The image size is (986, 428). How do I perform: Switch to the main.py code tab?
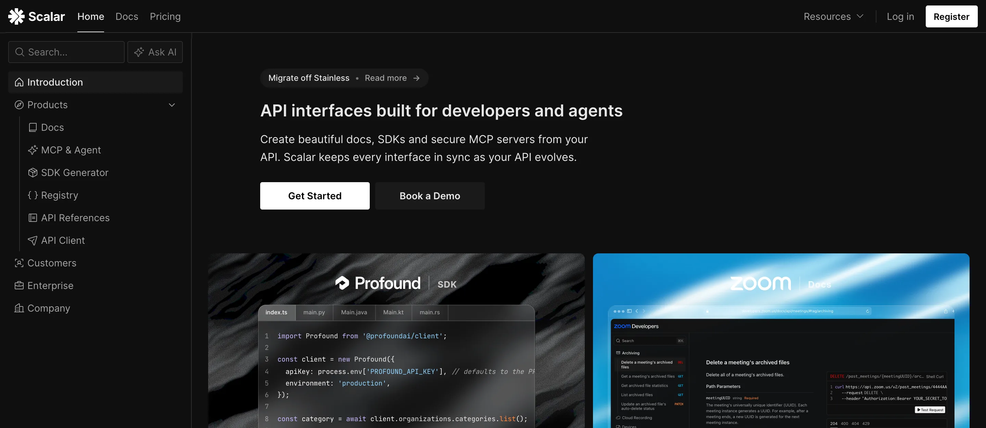(x=314, y=312)
